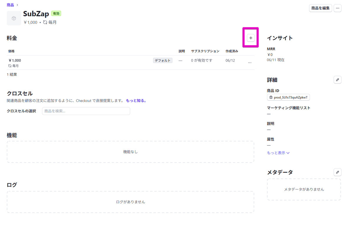
Task: Click the '1 結果' results count
Action: (12, 74)
